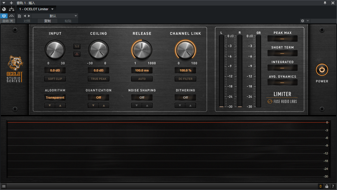
Task: Click the INPUT gain knob
Action: (55, 50)
